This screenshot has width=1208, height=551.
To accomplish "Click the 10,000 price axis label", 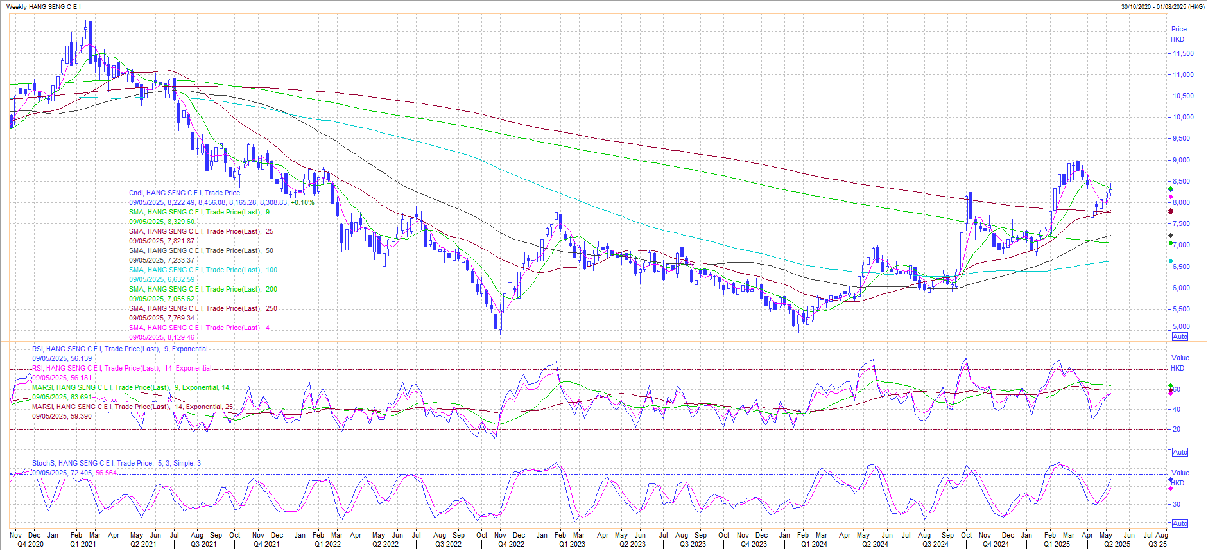I will click(x=1184, y=117).
